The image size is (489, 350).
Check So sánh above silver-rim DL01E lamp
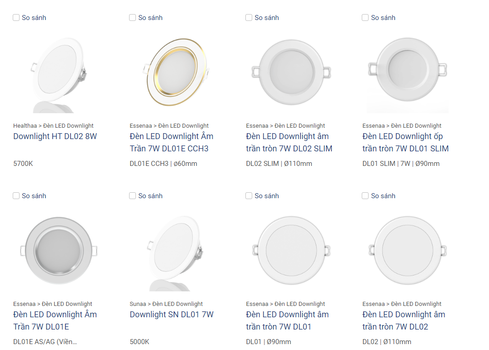[x=16, y=195]
